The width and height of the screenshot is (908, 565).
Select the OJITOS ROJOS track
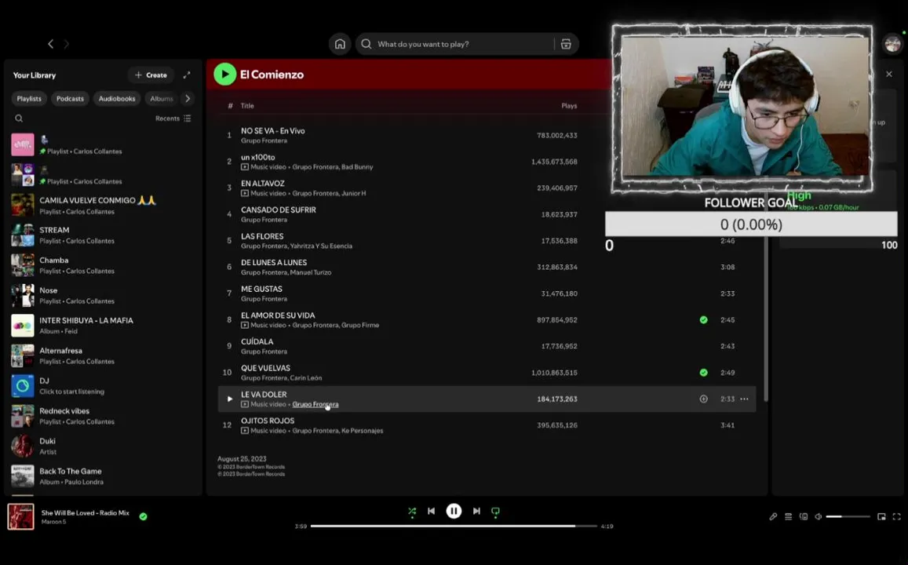487,425
